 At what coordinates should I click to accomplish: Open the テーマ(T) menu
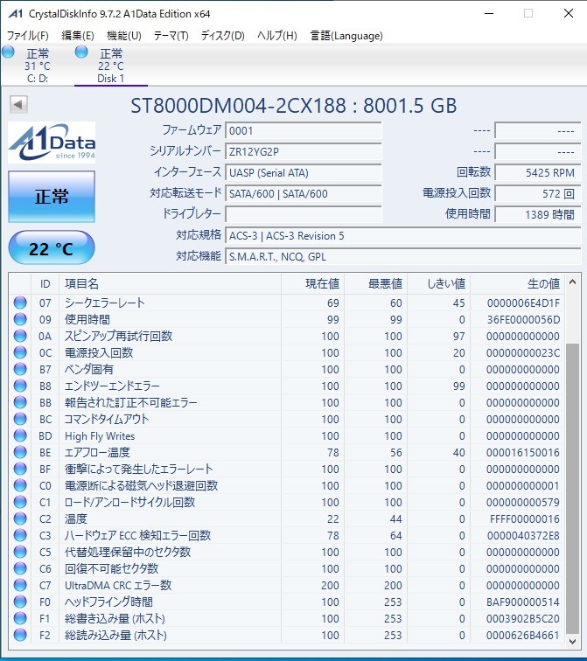coord(171,35)
